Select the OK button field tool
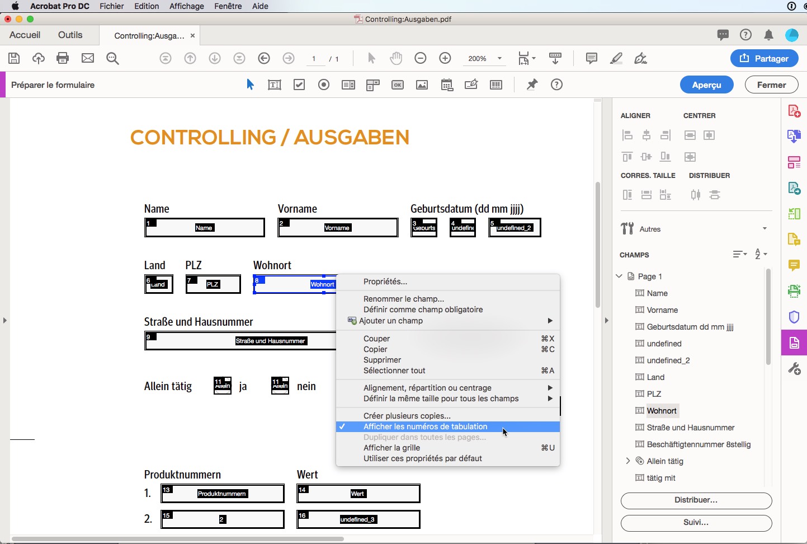 (398, 85)
